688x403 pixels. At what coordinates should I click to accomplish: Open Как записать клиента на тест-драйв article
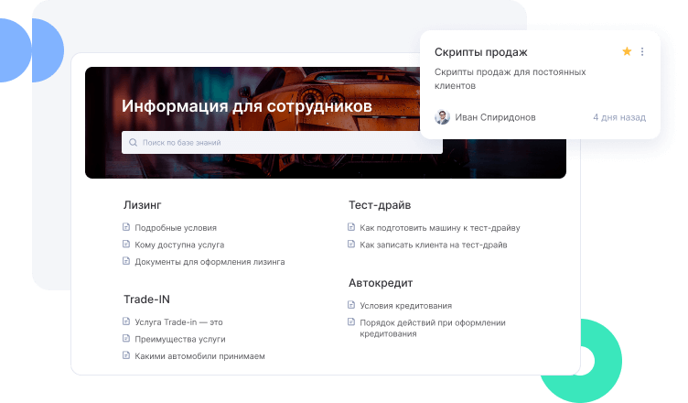434,245
